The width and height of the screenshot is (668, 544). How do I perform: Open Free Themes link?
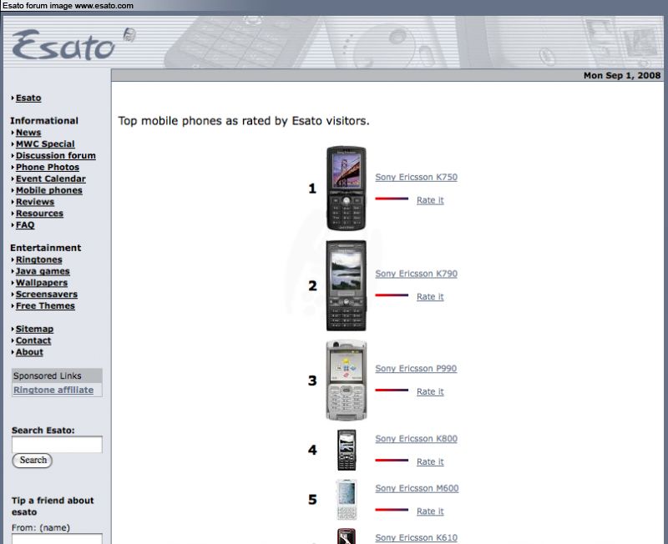point(45,305)
